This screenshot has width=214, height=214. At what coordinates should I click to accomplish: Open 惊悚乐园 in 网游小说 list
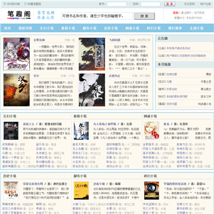tap(182, 149)
